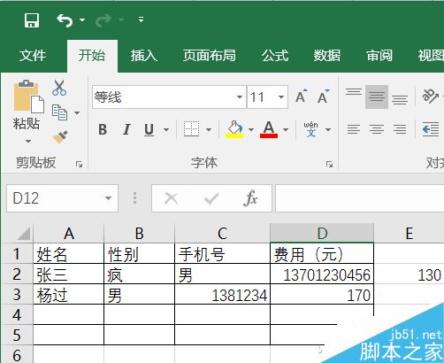This screenshot has height=363, width=444.
Task: Go to the 审阅 tab
Action: 379,56
